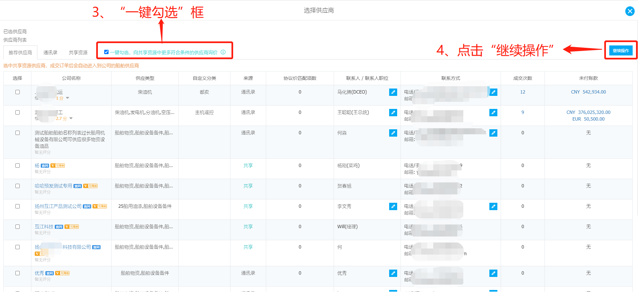The height and width of the screenshot is (307, 638).
Task: Open the 共享资源 tab
Action: (x=78, y=52)
